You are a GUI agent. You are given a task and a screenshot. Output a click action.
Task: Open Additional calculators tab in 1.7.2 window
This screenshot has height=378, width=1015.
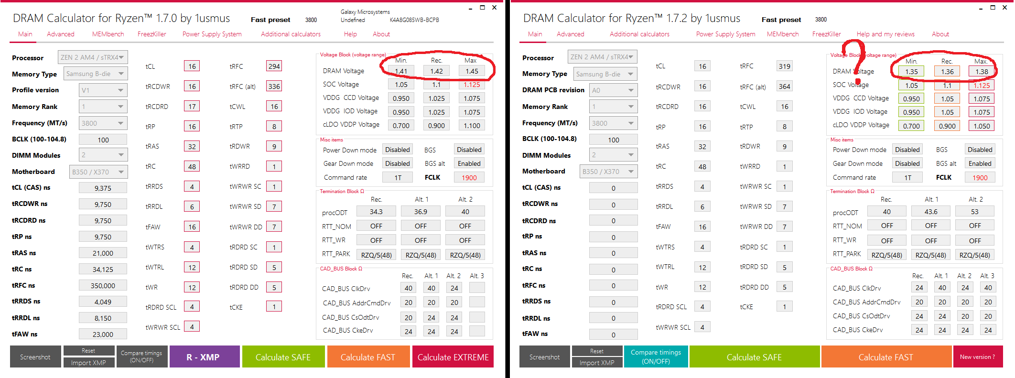[640, 34]
